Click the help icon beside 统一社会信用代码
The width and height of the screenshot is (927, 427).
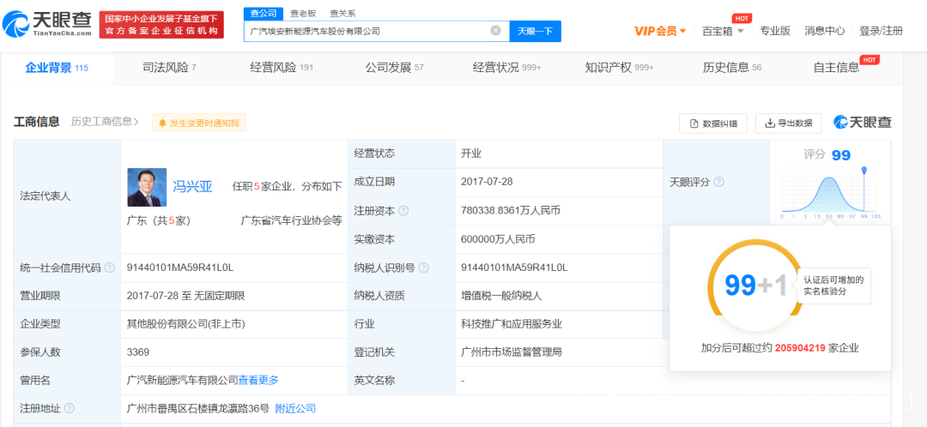pyautogui.click(x=109, y=268)
